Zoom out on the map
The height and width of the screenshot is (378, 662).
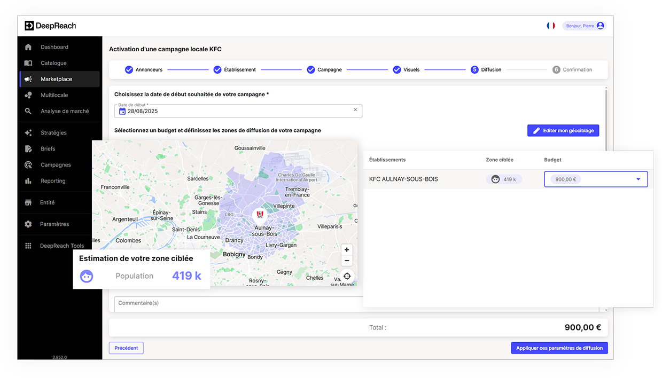point(347,261)
